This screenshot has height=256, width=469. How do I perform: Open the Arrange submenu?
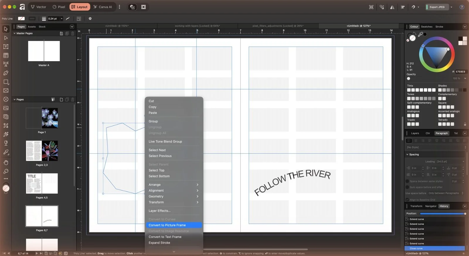pos(174,185)
